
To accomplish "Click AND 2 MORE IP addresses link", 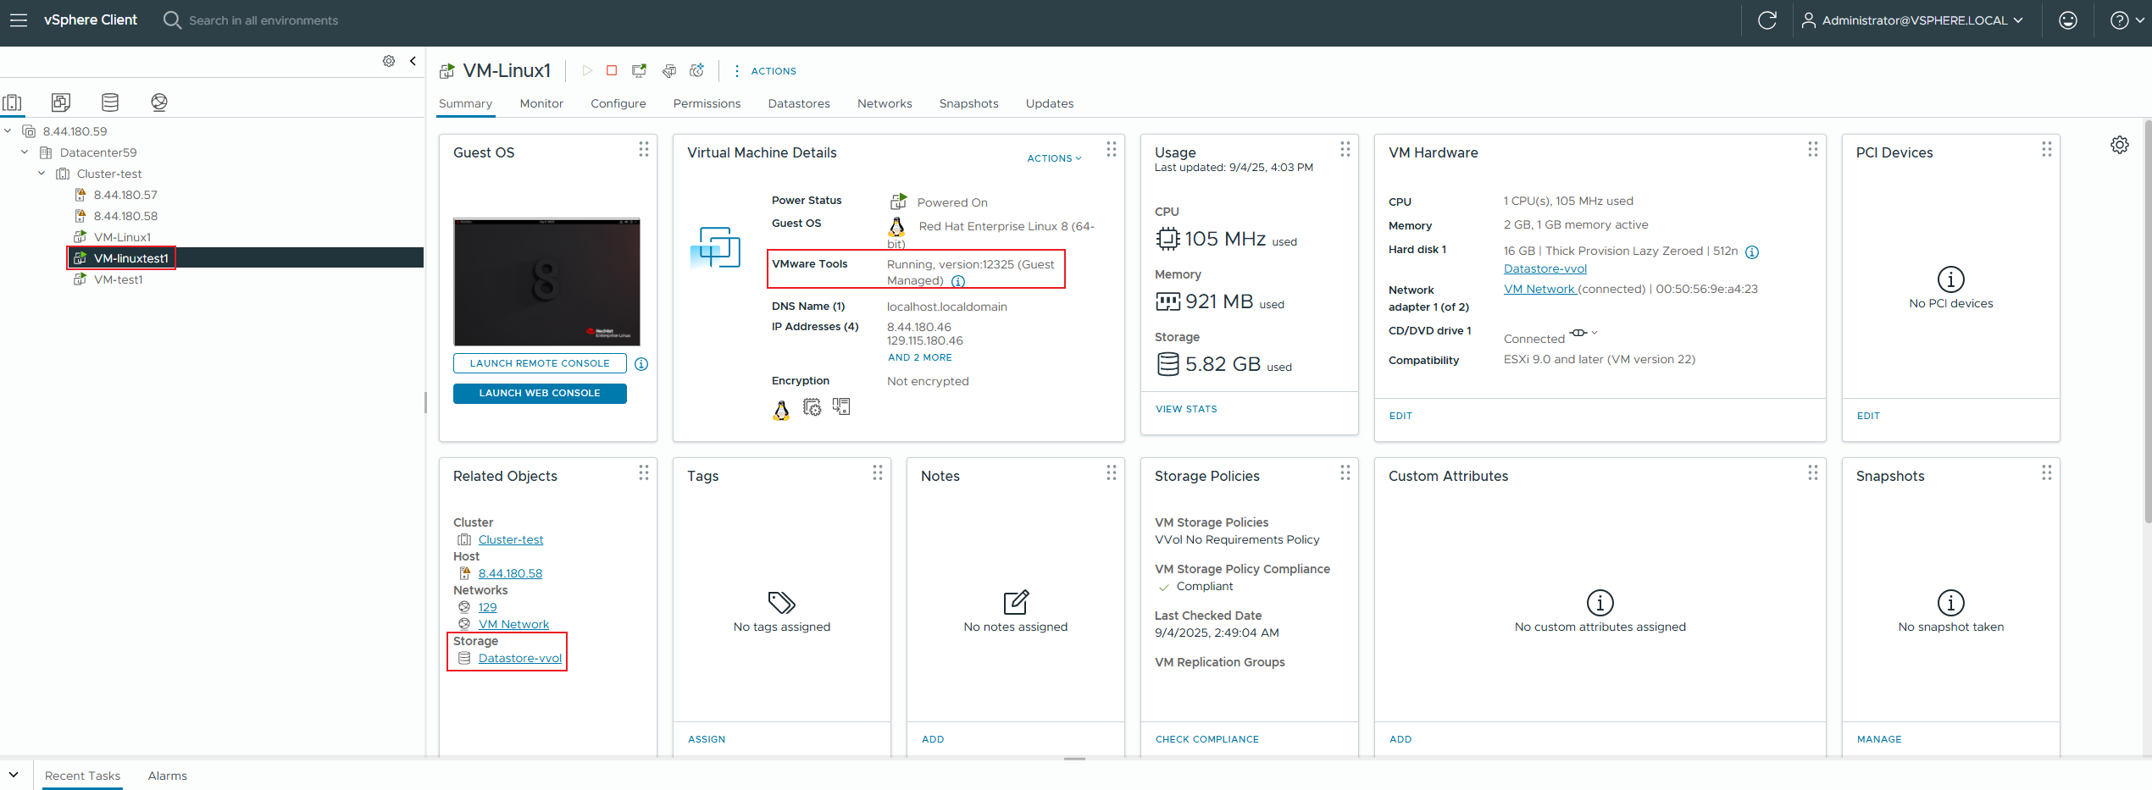I will pyautogui.click(x=919, y=357).
